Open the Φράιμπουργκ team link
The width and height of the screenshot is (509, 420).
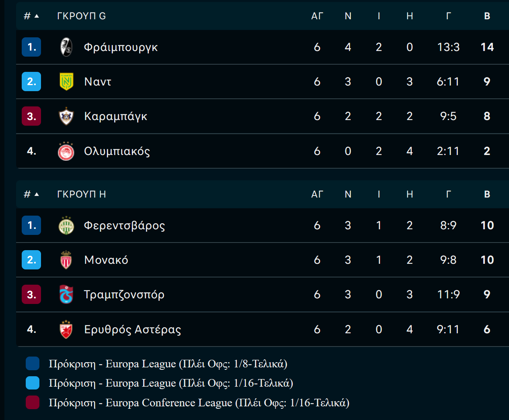(121, 47)
